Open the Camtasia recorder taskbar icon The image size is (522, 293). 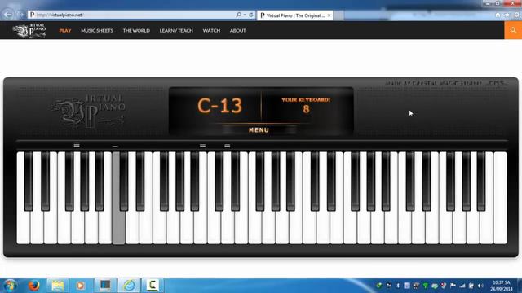(153, 286)
